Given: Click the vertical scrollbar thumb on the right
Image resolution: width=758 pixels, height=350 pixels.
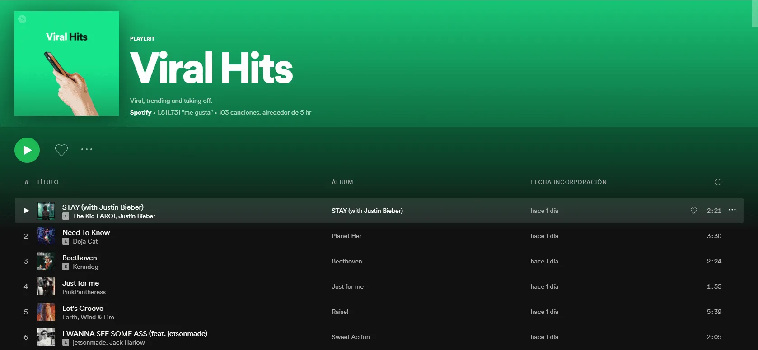Looking at the screenshot, I should (755, 14).
